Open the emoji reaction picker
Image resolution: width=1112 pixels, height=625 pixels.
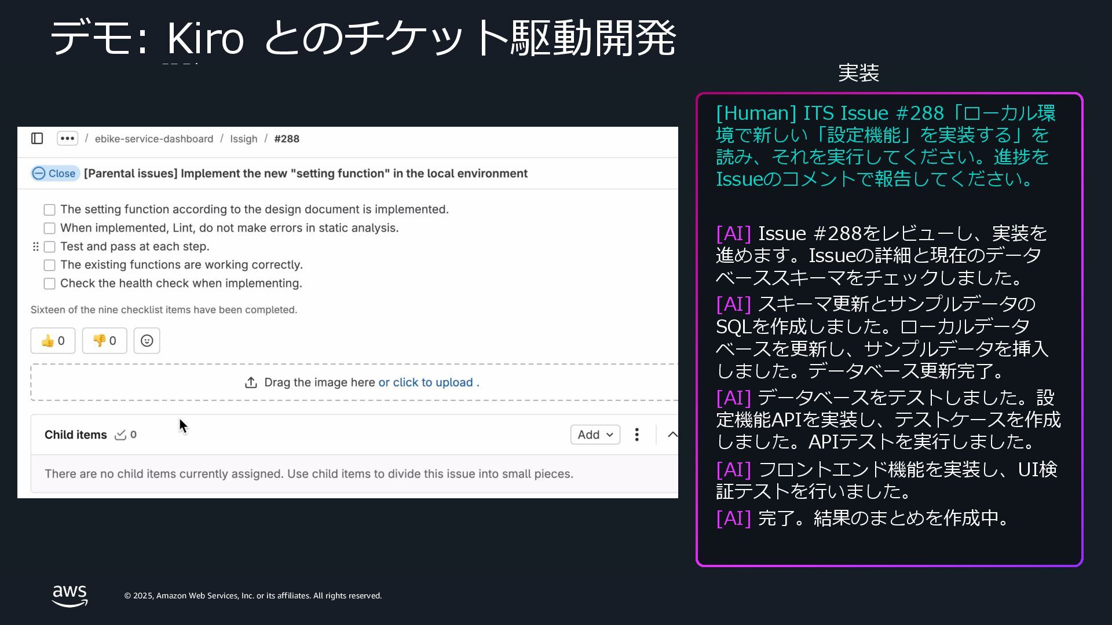point(147,341)
